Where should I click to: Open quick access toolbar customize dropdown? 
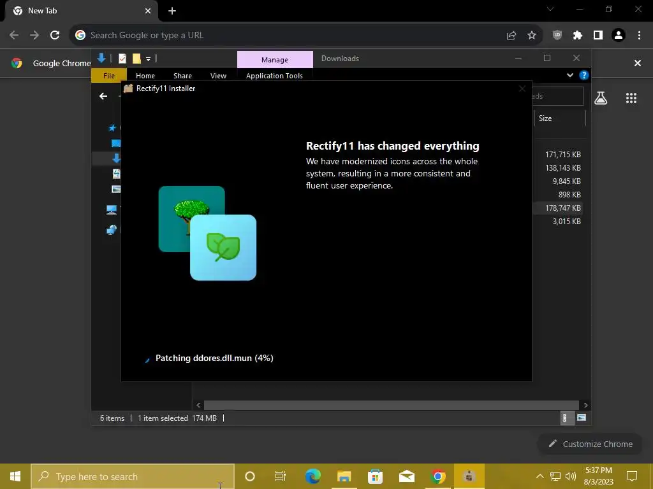coord(148,59)
